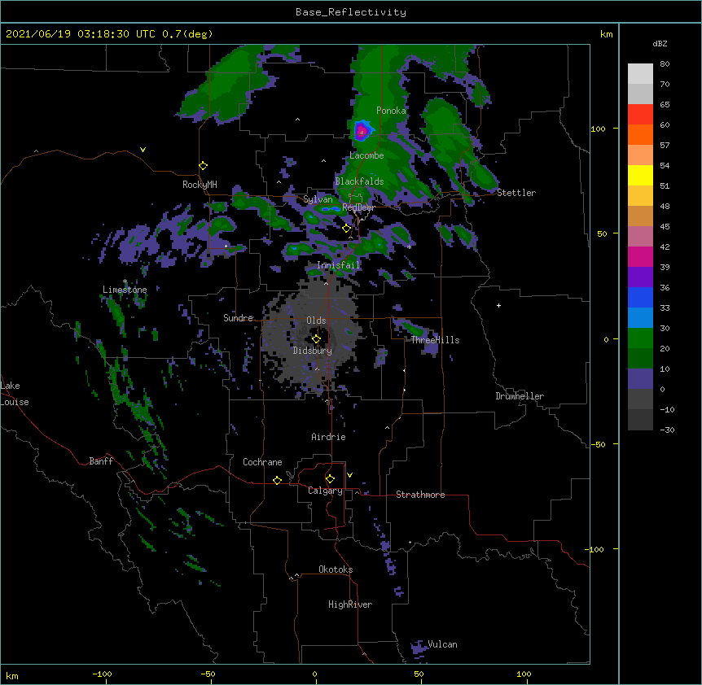Viewport: 702px width, 685px height.
Task: Click the 100 tick on the bottom axis
Action: click(524, 674)
